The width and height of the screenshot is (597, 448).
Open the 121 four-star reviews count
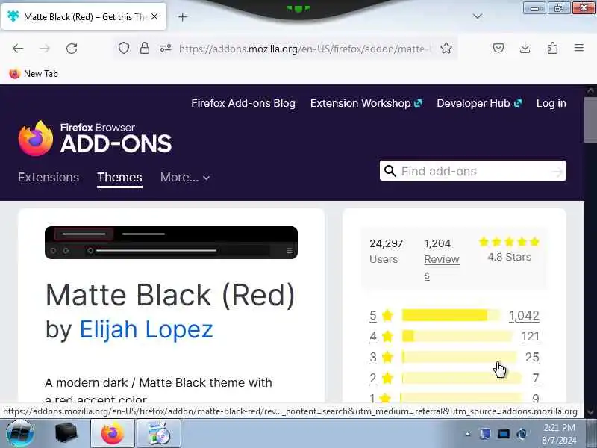click(530, 337)
